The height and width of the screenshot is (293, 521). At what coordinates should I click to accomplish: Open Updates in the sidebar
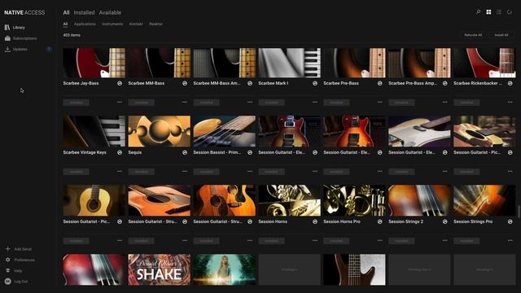click(16, 49)
